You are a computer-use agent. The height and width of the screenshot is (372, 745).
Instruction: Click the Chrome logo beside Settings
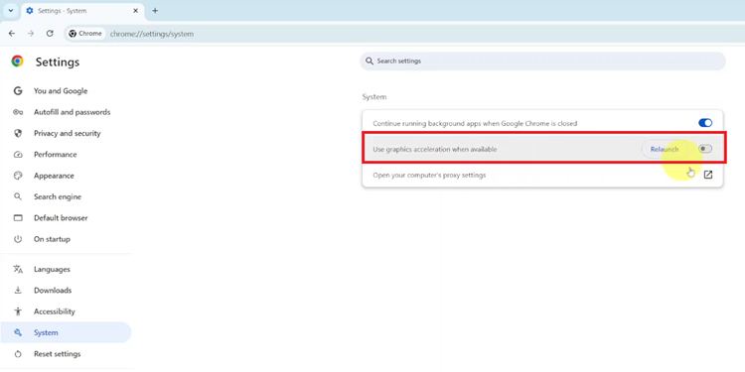click(18, 62)
